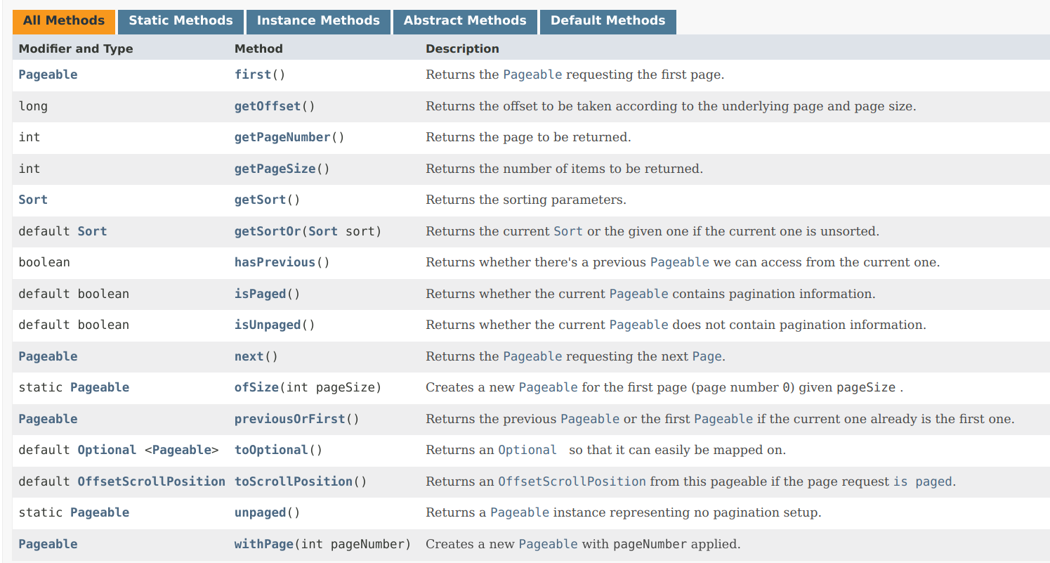The height and width of the screenshot is (563, 1050).
Task: Switch to Instance Methods tab
Action: click(x=318, y=21)
